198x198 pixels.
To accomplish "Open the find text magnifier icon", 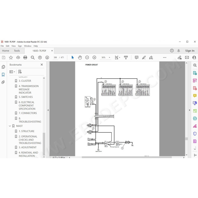I will (x=33, y=58).
